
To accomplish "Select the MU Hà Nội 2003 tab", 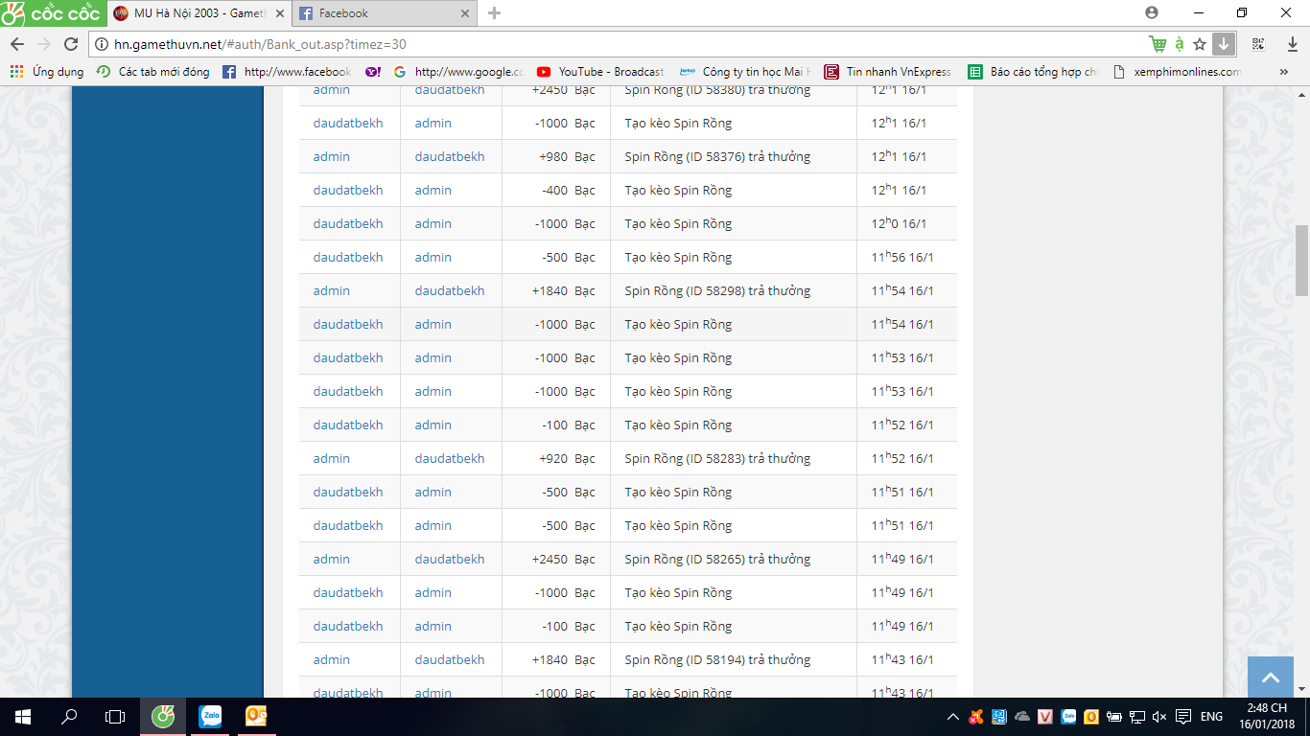I will (199, 13).
